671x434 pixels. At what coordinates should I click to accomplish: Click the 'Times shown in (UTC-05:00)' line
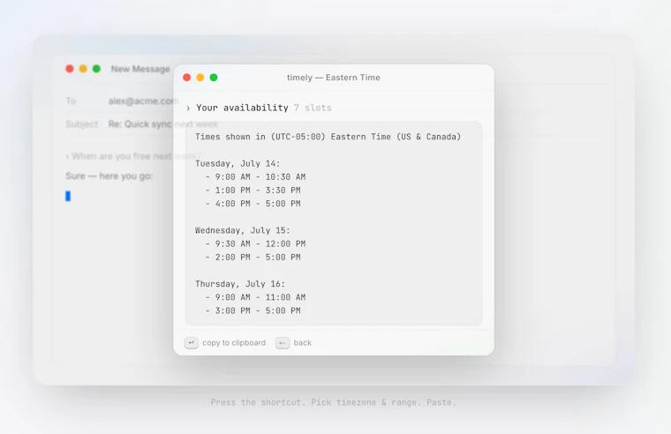(x=328, y=137)
